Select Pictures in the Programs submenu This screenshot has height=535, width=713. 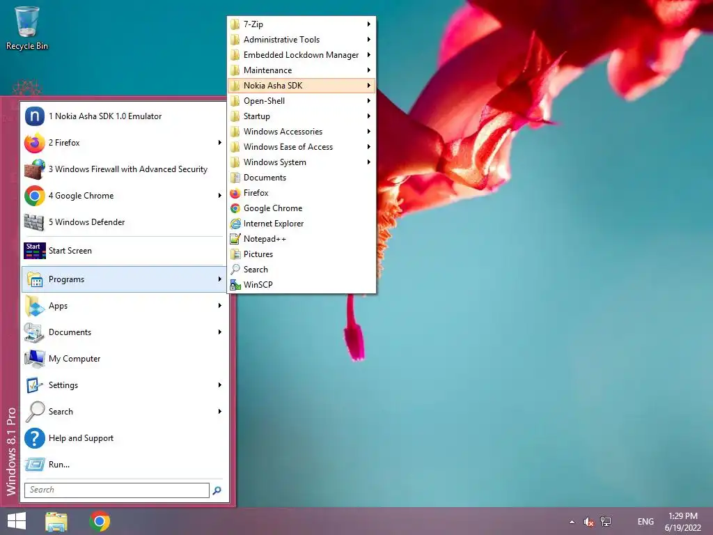(301, 254)
